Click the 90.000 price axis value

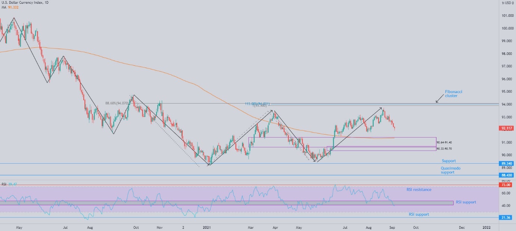tap(507, 155)
